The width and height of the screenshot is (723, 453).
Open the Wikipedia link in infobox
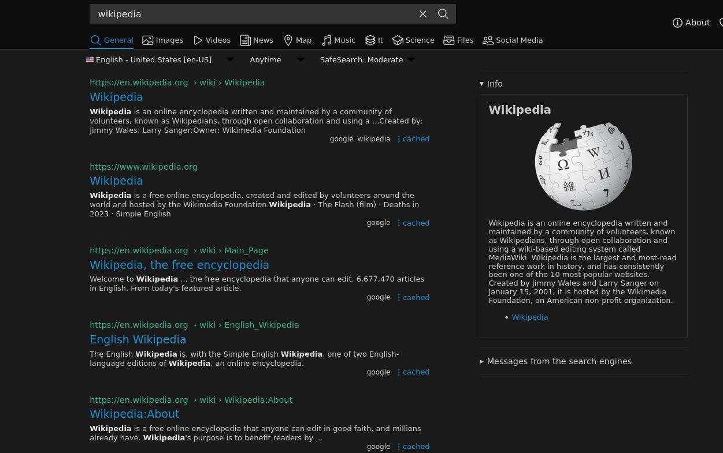pos(529,317)
